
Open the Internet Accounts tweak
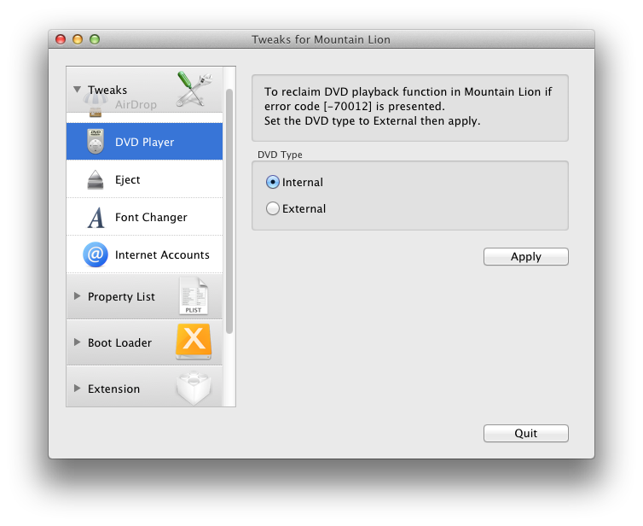144,254
